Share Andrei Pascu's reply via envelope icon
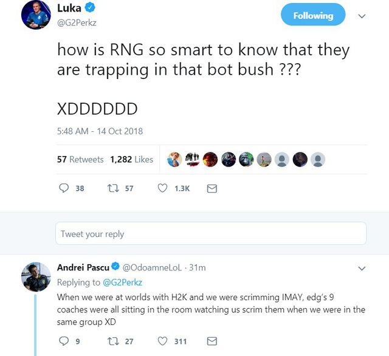The height and width of the screenshot is (356, 389). [x=212, y=341]
